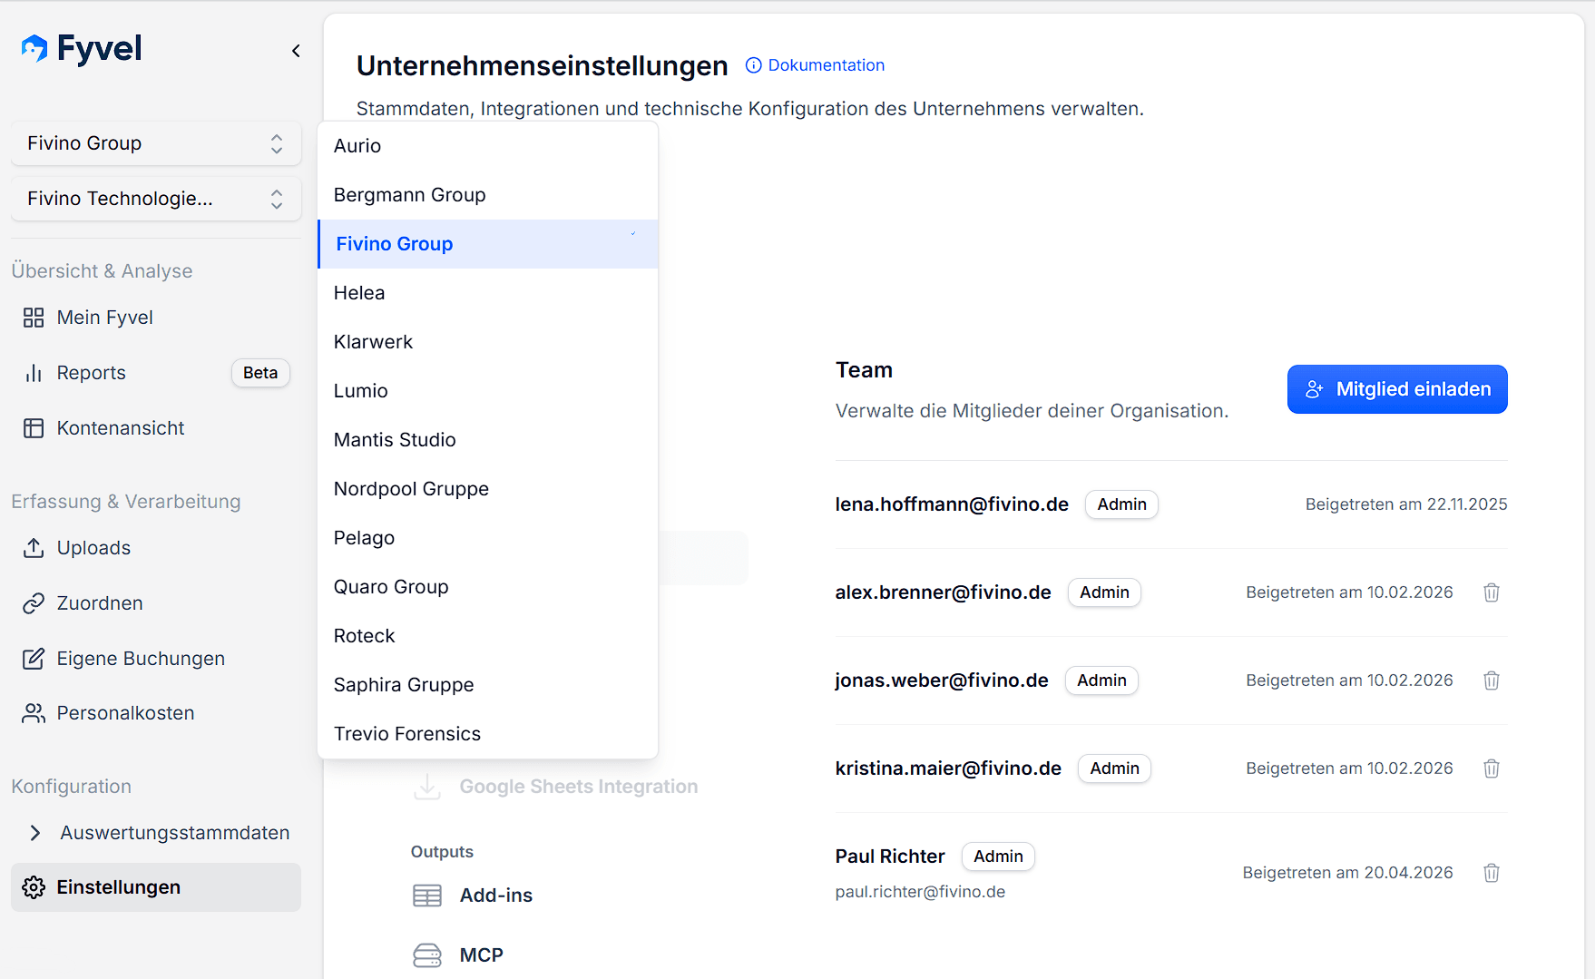Image resolution: width=1595 pixels, height=979 pixels.
Task: Choose Helea in the dropdown list
Action: coord(487,293)
